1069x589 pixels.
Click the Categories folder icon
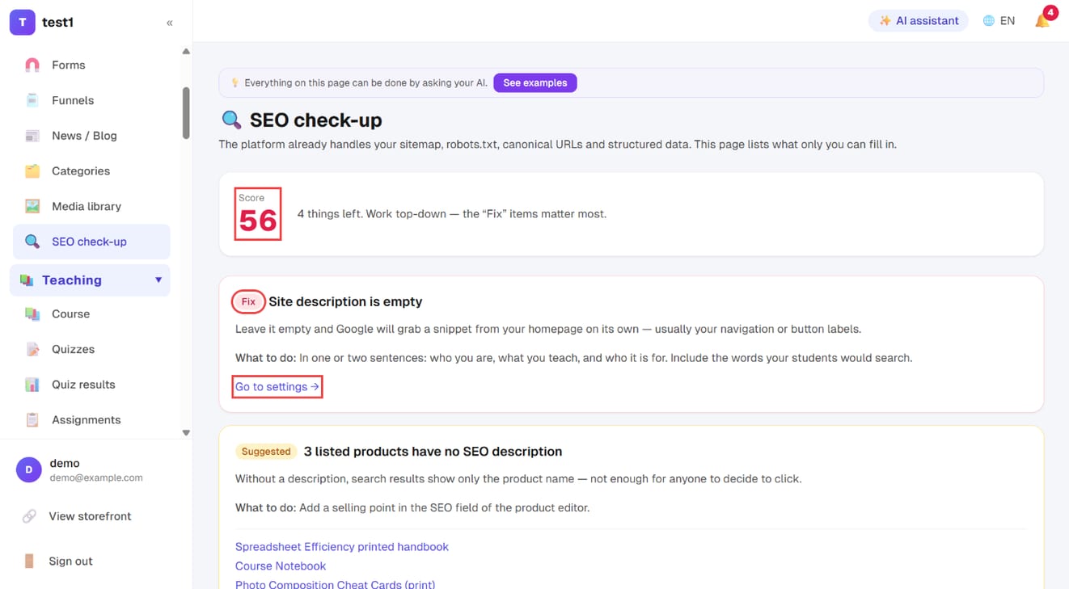(x=32, y=171)
